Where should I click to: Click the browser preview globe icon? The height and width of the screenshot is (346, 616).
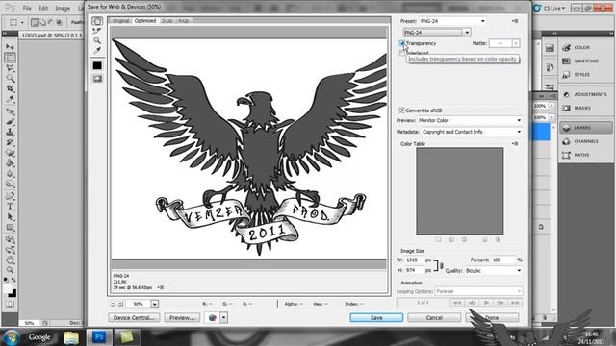point(212,317)
